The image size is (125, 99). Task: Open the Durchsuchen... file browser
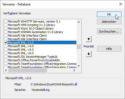click(x=109, y=31)
